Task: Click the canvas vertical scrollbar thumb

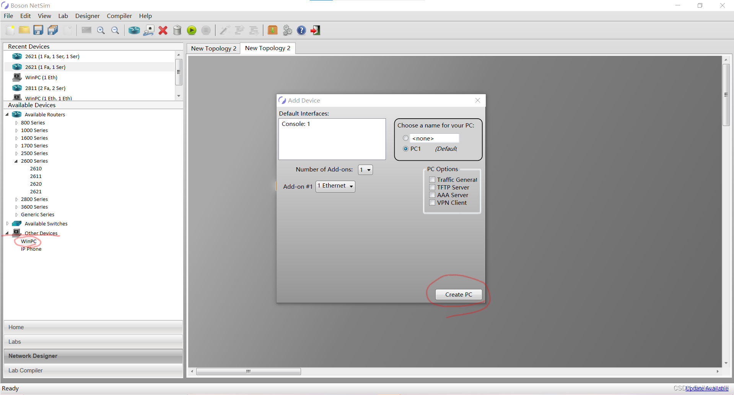Action: click(x=726, y=95)
